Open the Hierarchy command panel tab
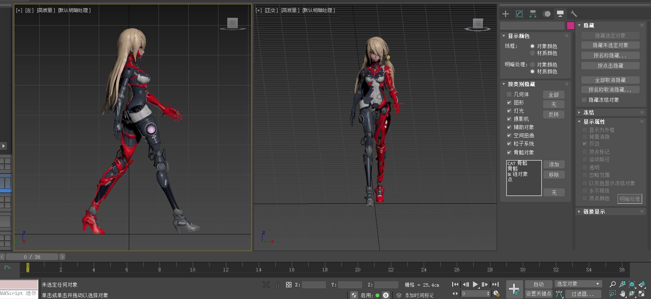Image resolution: width=651 pixels, height=299 pixels. (x=533, y=14)
